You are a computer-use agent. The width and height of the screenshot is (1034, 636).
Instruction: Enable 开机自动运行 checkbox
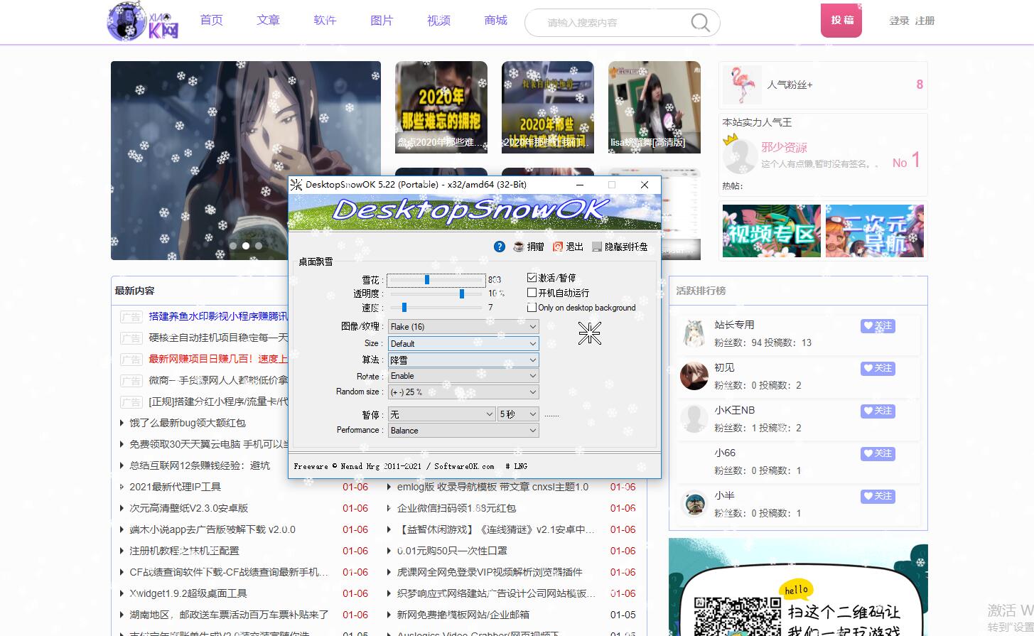point(532,292)
